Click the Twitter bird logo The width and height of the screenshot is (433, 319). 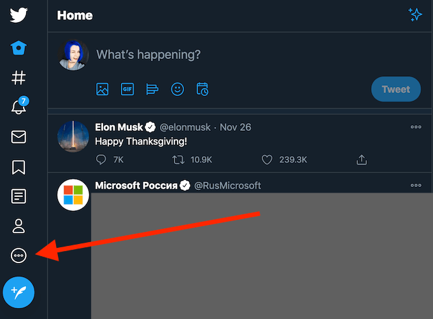point(18,15)
